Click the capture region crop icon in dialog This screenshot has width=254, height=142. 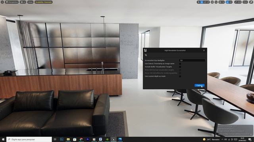point(146,55)
